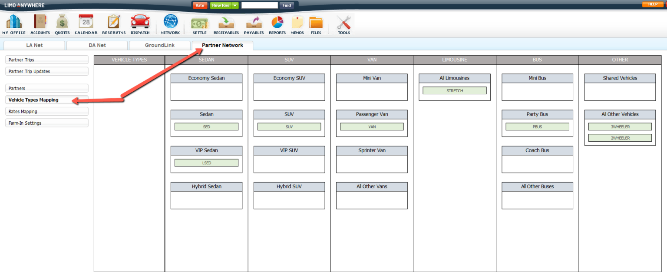Expand the All Limousines vehicle group
This screenshot has height=276, width=667.
pos(454,78)
